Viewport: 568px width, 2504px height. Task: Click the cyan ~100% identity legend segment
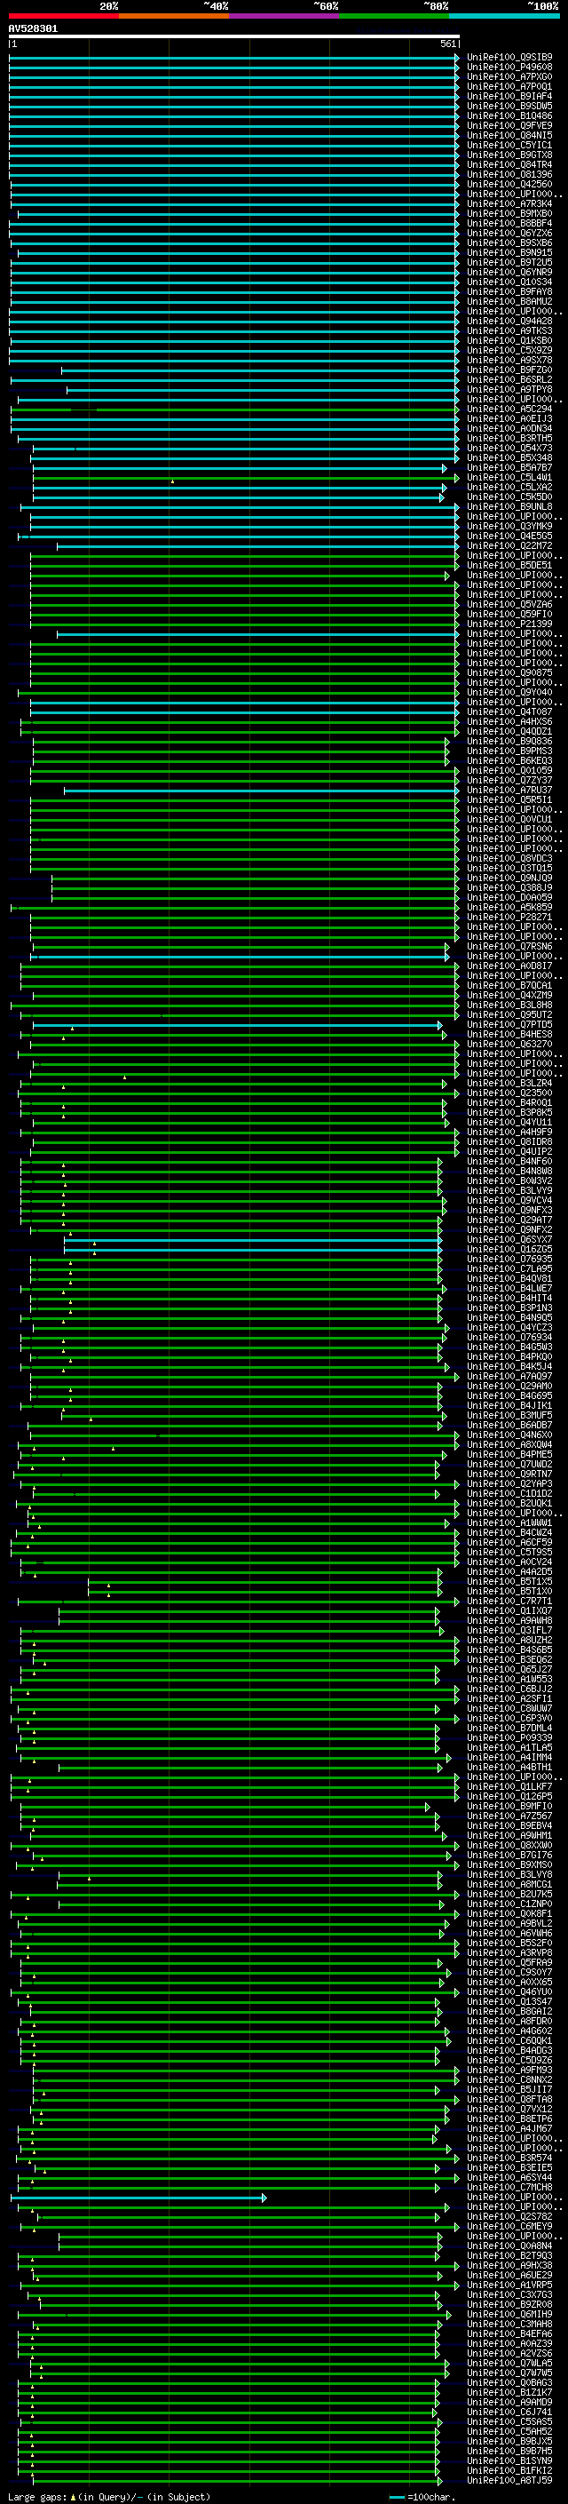(x=504, y=16)
